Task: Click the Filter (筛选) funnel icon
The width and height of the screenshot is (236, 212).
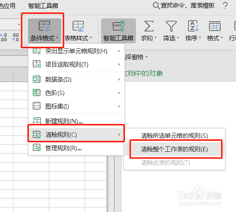Action: pos(171,26)
